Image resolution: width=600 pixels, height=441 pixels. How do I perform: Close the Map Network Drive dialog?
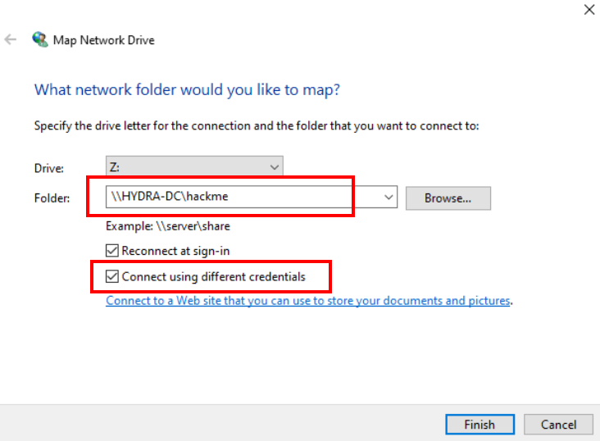coord(588,10)
